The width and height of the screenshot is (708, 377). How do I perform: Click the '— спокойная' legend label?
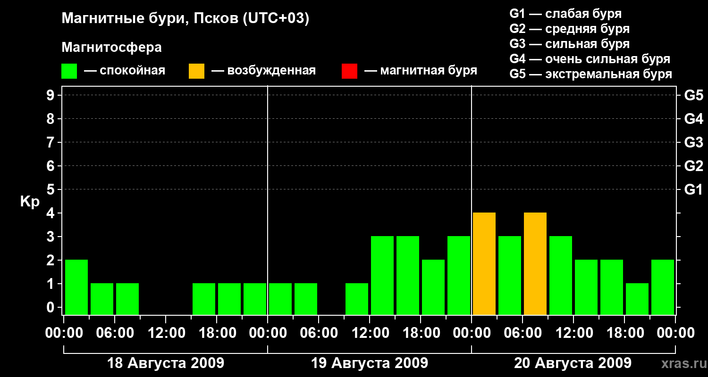[125, 71]
